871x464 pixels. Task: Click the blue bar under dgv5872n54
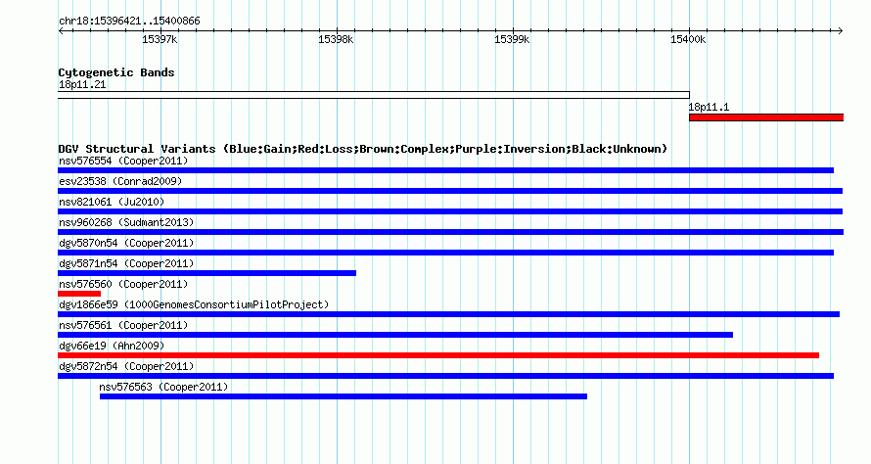click(445, 376)
